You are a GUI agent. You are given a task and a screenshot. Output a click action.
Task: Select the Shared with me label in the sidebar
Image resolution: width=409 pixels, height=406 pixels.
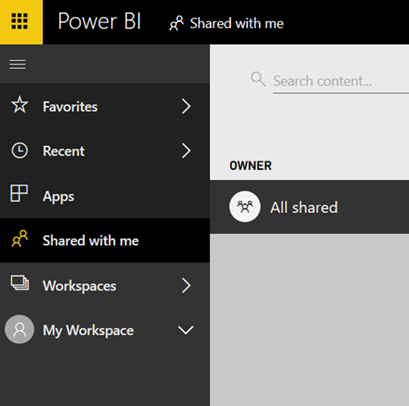(91, 241)
